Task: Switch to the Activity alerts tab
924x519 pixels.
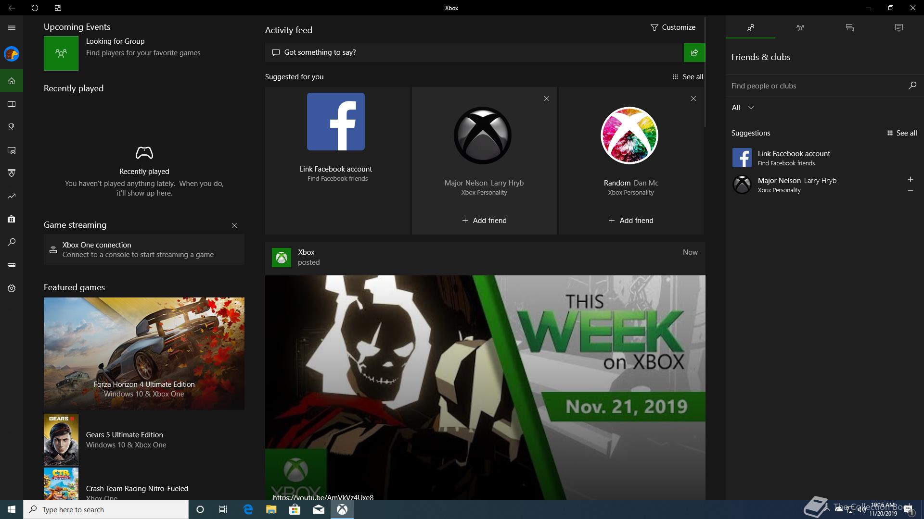Action: point(898,28)
